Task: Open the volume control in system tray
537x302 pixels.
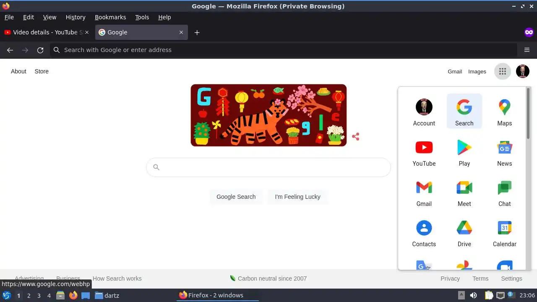Action: [473, 295]
